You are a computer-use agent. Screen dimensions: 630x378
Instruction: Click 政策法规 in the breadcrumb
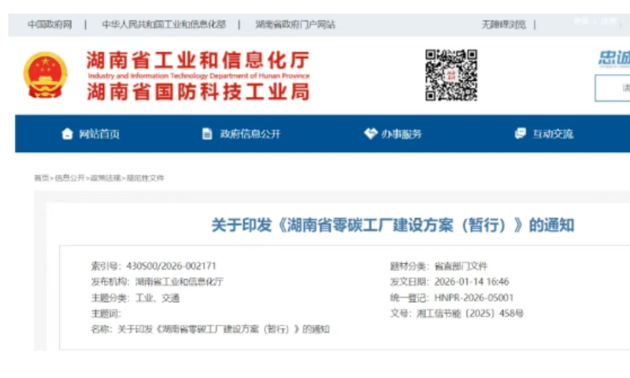point(106,178)
